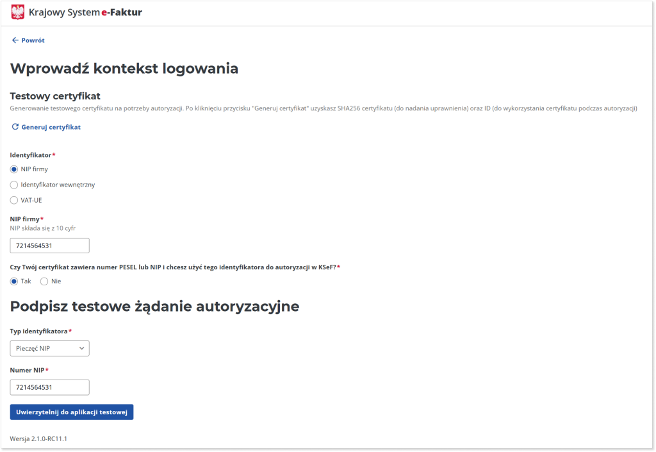Click the Wersja 2.1.0-RC11.1 version text
The width and height of the screenshot is (656, 452).
click(x=38, y=439)
